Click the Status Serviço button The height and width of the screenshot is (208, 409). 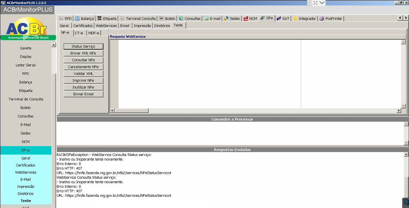(x=83, y=46)
